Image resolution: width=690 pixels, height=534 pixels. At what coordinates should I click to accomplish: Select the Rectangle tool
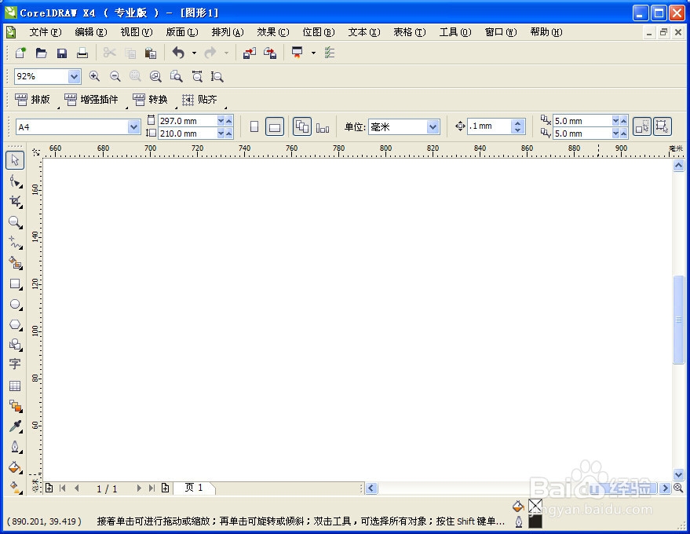pyautogui.click(x=16, y=284)
